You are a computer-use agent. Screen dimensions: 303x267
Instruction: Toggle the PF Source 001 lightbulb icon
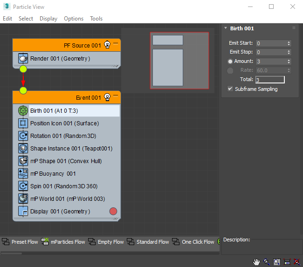pos(107,45)
